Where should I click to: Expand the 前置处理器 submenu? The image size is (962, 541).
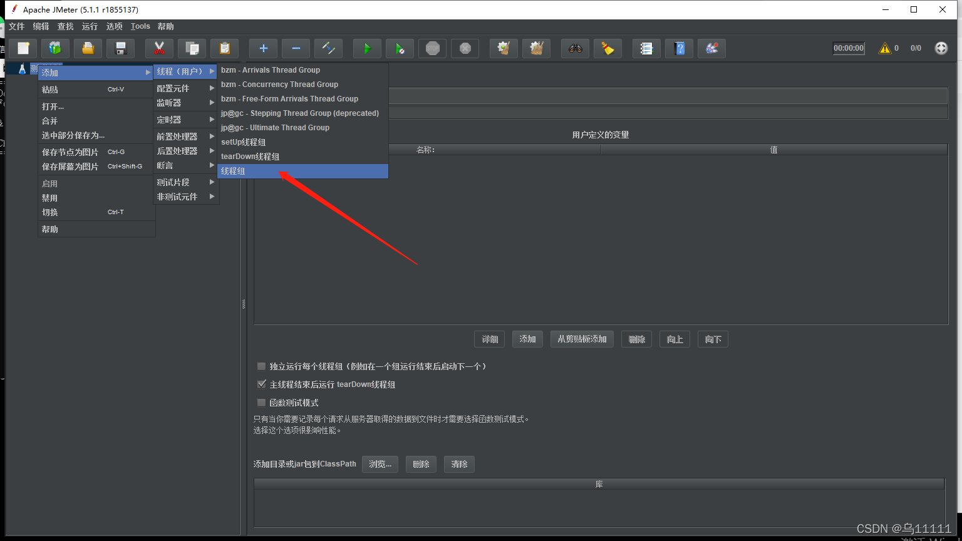[x=185, y=137]
